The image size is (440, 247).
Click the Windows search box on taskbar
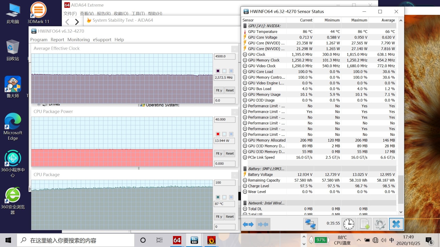[x=76, y=240]
